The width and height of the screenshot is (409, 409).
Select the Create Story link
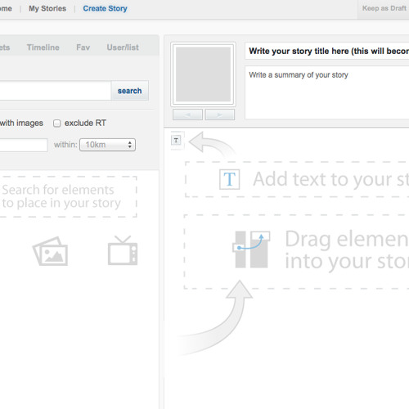point(105,9)
